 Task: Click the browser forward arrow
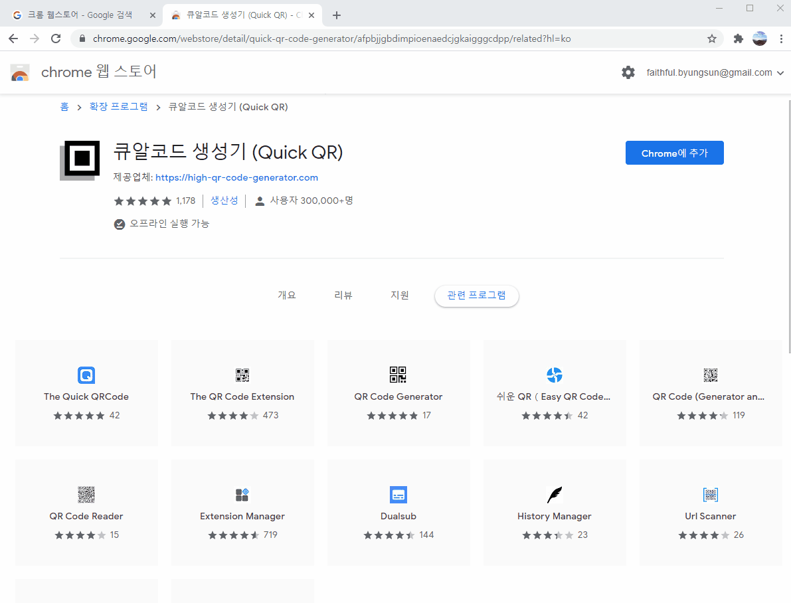pos(35,39)
